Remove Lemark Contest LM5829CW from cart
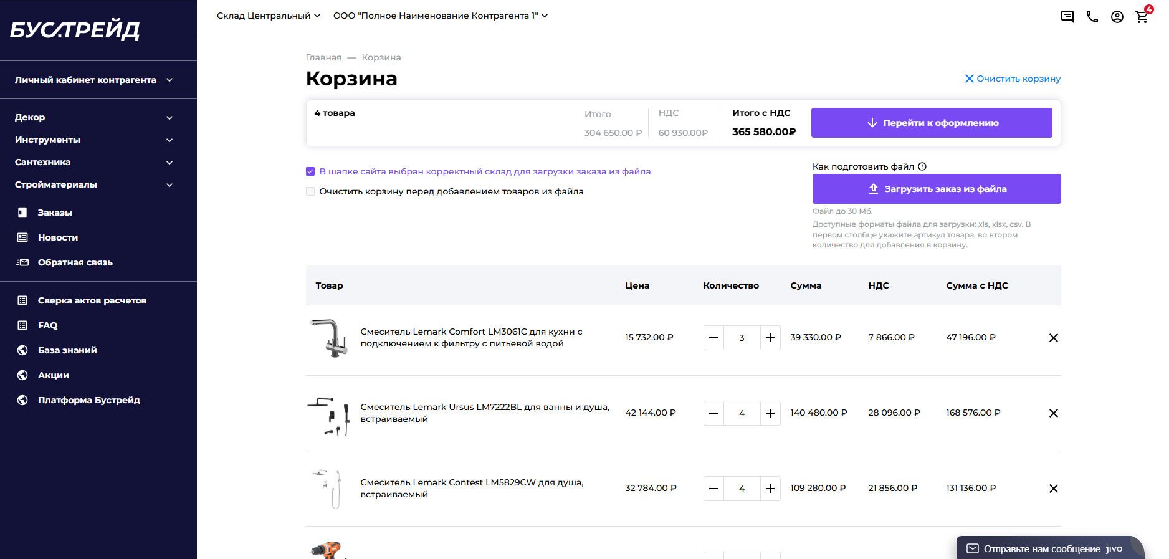 click(1054, 489)
